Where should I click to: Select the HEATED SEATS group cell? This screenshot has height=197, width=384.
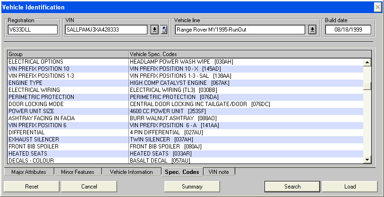coord(68,154)
